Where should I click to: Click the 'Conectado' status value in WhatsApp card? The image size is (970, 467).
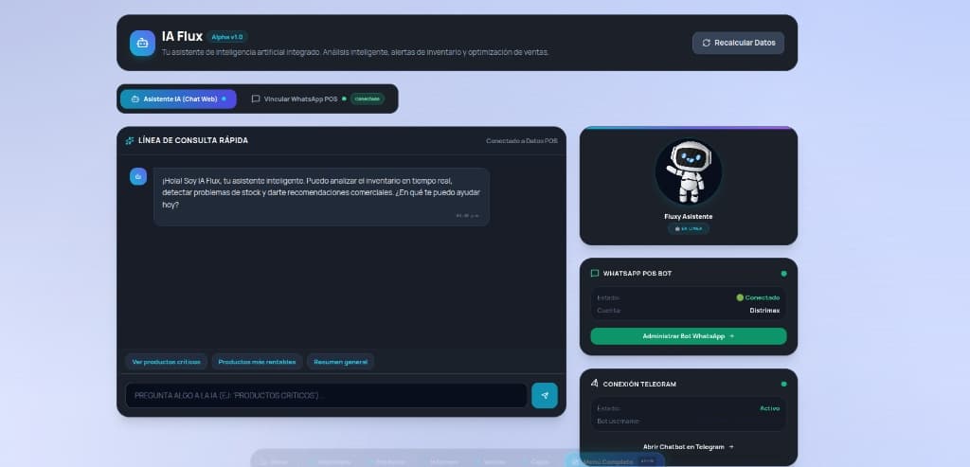tap(758, 297)
